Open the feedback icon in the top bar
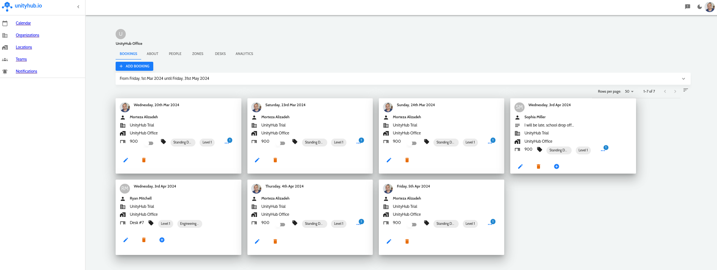This screenshot has height=270, width=717. click(x=688, y=6)
